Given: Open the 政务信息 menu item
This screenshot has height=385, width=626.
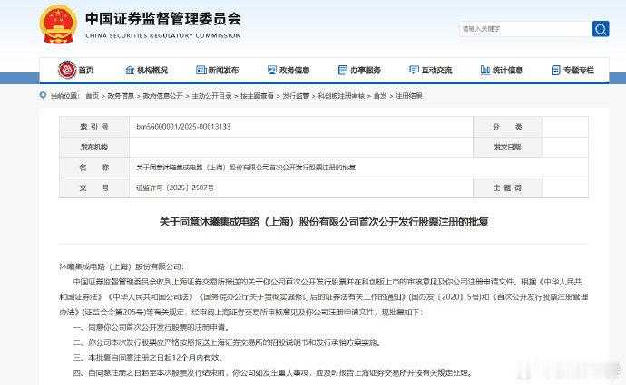Looking at the screenshot, I should point(294,70).
